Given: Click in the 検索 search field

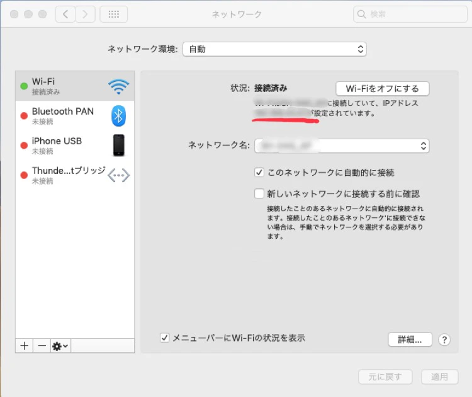Looking at the screenshot, I should (x=410, y=14).
